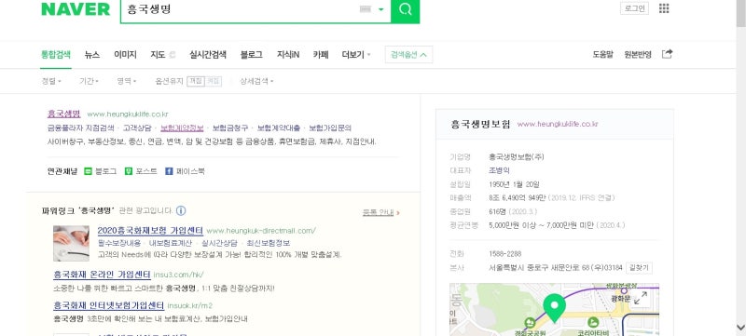Click the 도움말 link
The width and height of the screenshot is (746, 336).
coord(602,55)
